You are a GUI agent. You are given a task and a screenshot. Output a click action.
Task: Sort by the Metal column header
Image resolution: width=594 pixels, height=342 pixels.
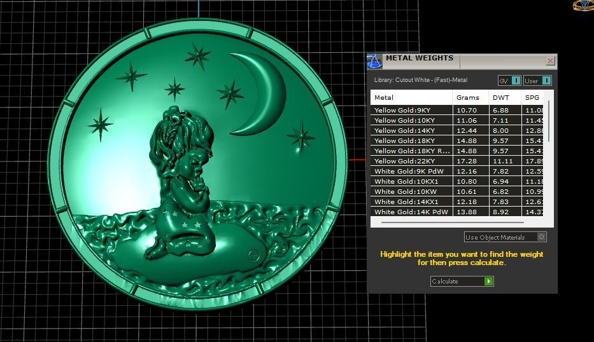click(411, 98)
